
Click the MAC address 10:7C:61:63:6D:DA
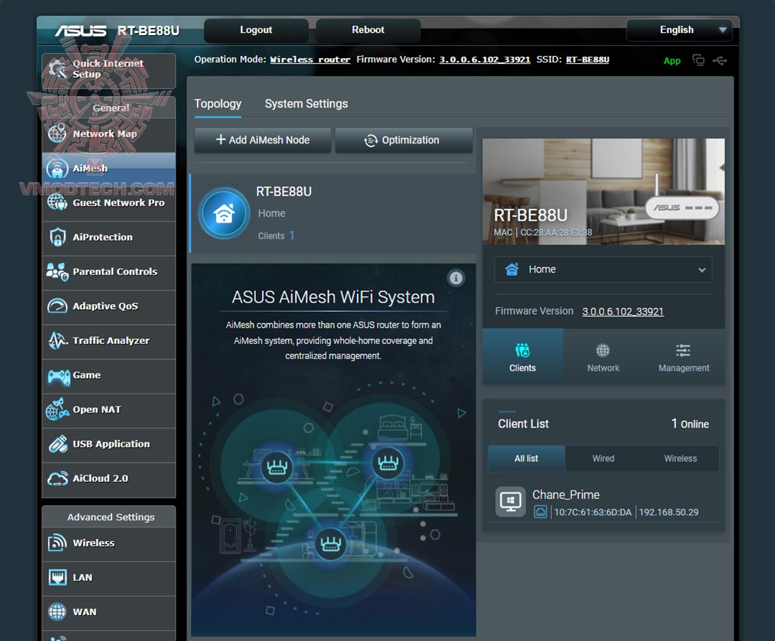point(593,512)
